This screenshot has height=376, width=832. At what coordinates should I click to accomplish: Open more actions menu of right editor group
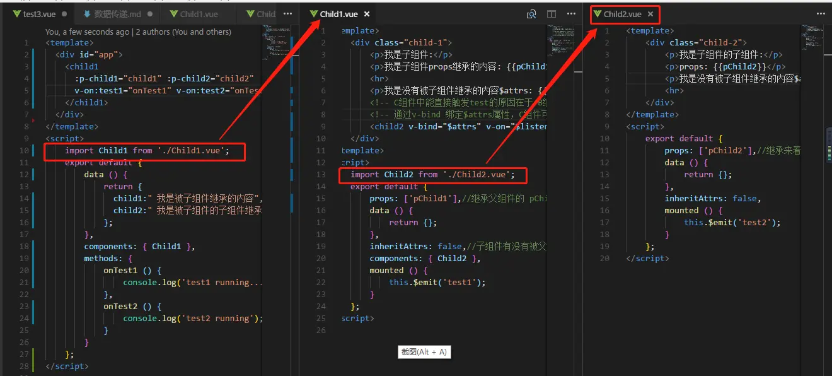[x=821, y=13]
